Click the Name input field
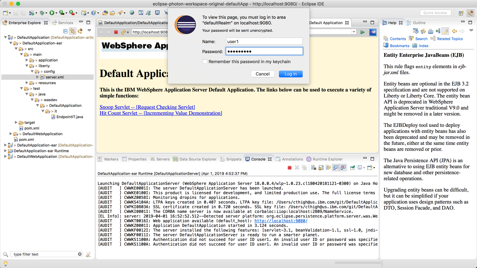 click(264, 41)
